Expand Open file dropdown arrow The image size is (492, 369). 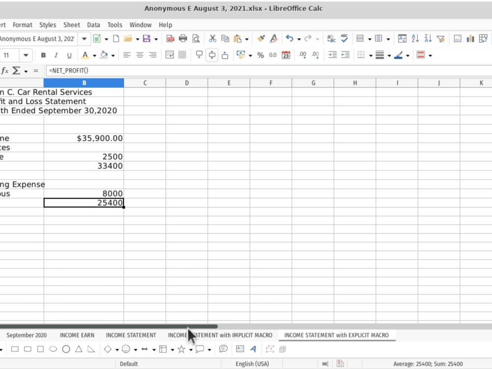[x=137, y=39]
